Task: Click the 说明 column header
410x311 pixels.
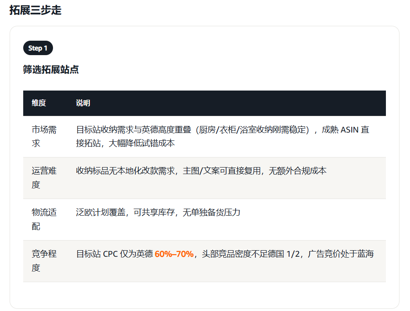Action: tap(83, 103)
